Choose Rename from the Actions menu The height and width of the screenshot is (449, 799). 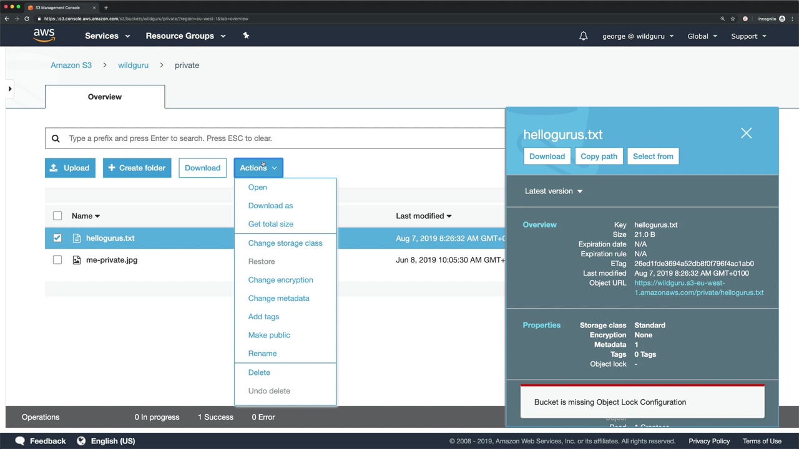pos(262,354)
